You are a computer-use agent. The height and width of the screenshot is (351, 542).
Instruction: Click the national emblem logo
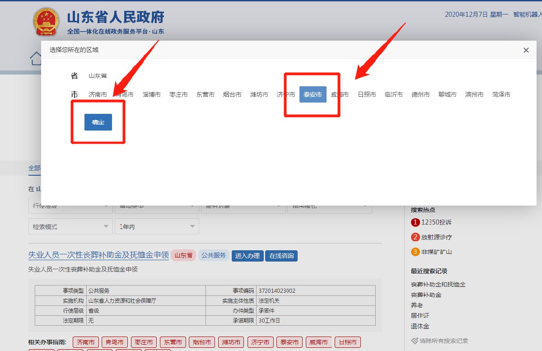pos(46,22)
